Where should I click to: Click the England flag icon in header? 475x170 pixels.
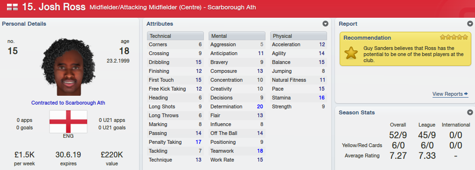tap(12, 7)
